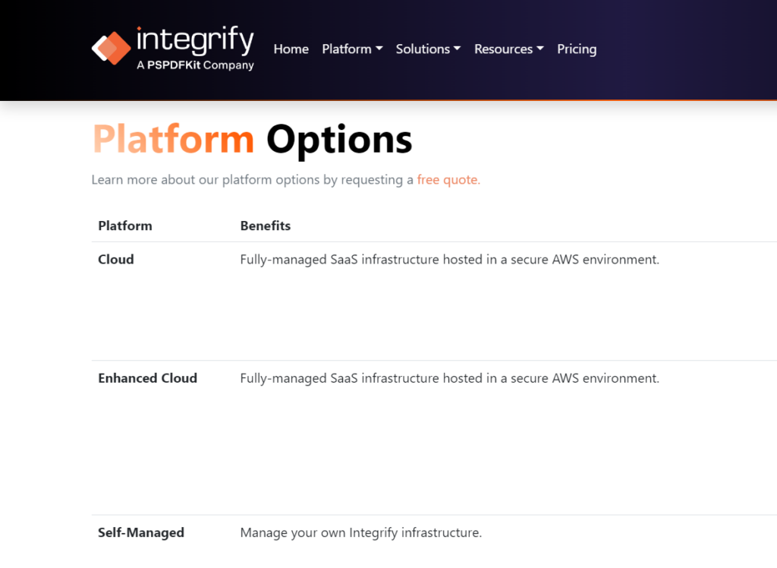Select the 'Self-Managed' row label
The width and height of the screenshot is (777, 568).
141,533
